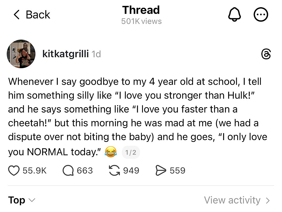Screen dimensions: 282x212
Task: Click the arrow after View activity
Action: pyautogui.click(x=268, y=200)
